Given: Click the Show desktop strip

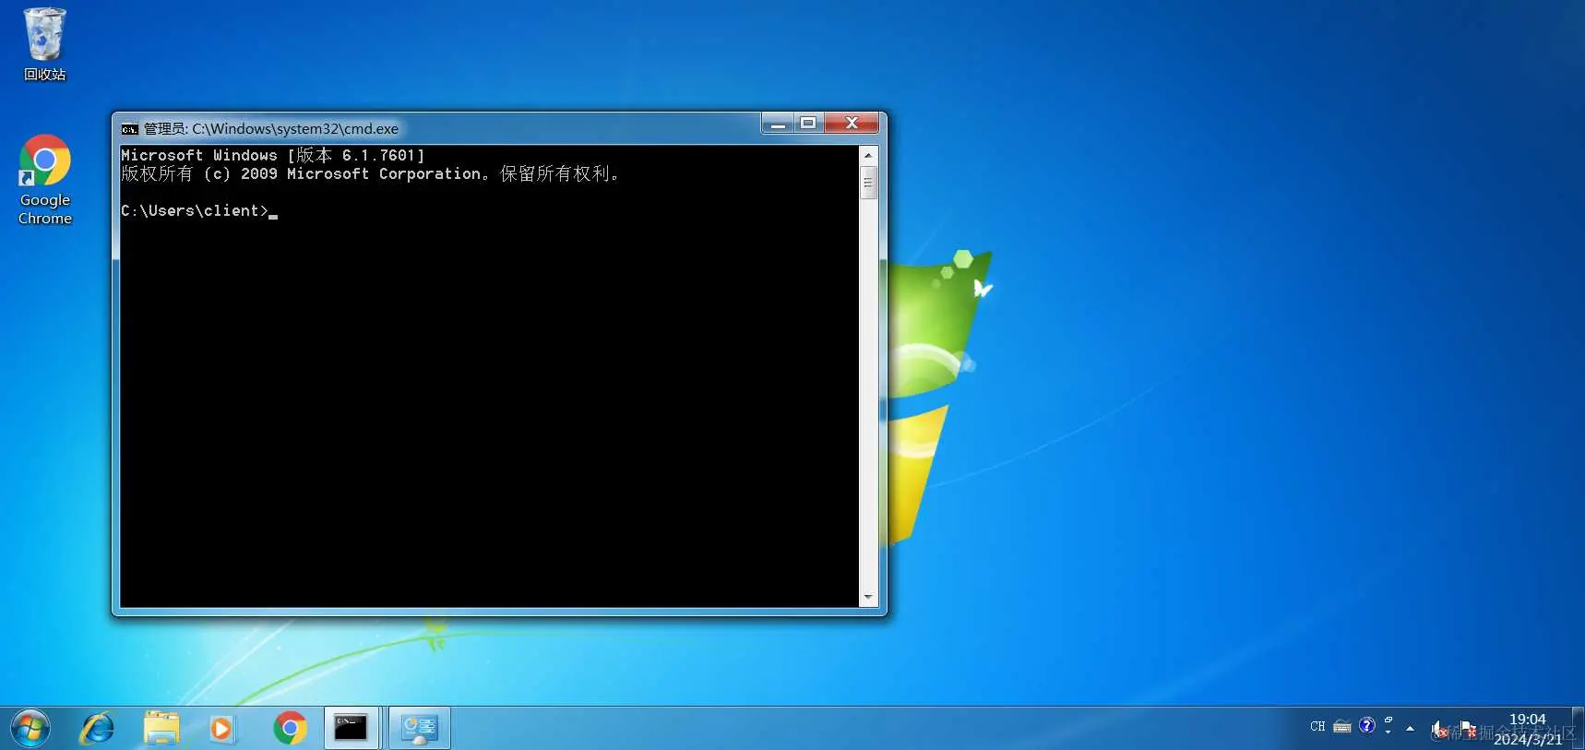Looking at the screenshot, I should click(x=1578, y=729).
